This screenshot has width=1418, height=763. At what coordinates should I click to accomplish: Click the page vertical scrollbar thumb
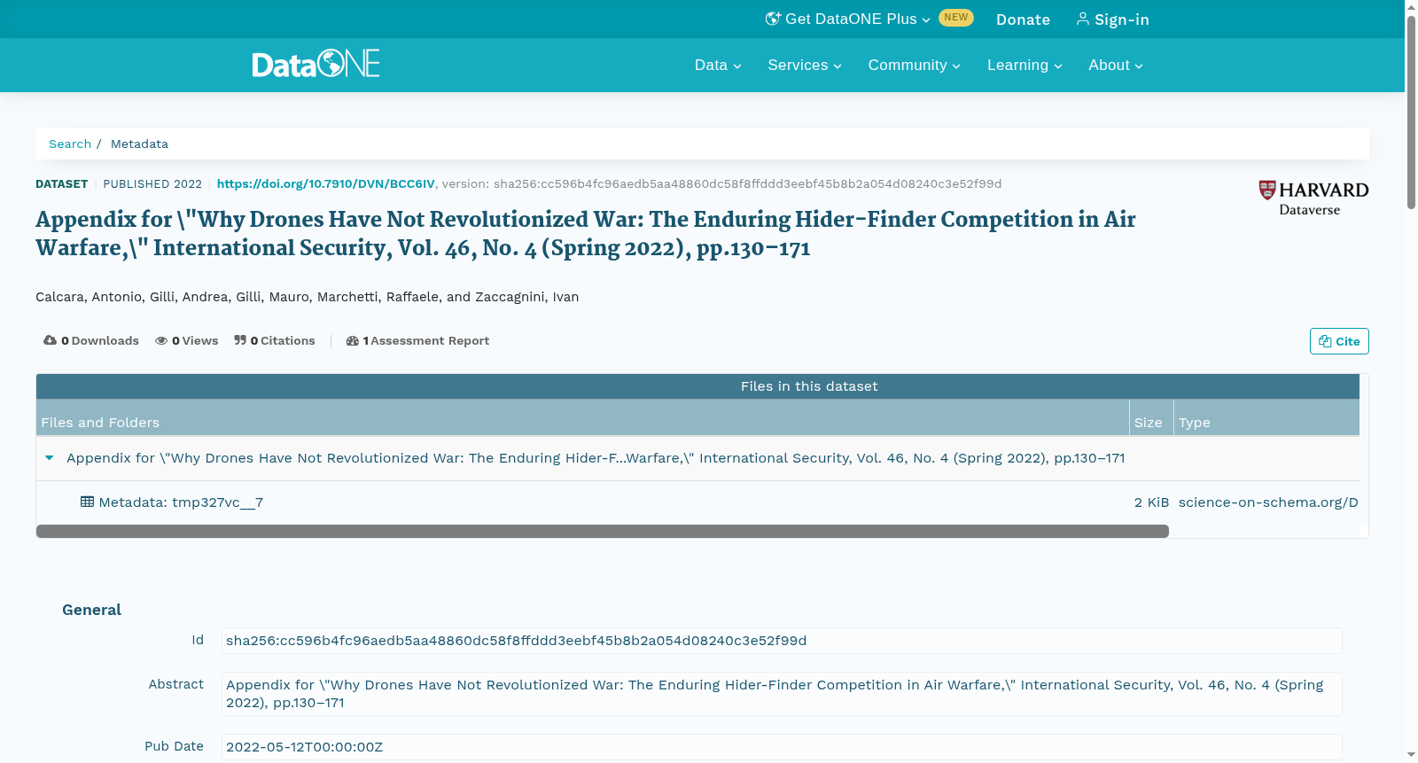(1411, 111)
